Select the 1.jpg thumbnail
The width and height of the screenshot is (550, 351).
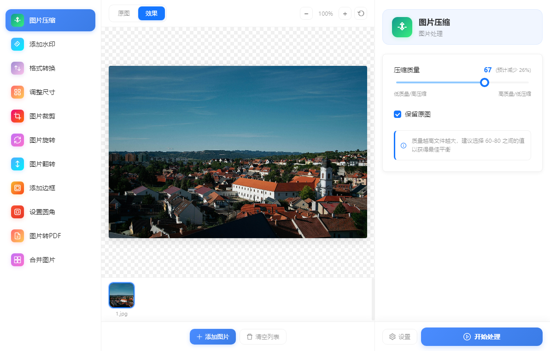point(122,295)
